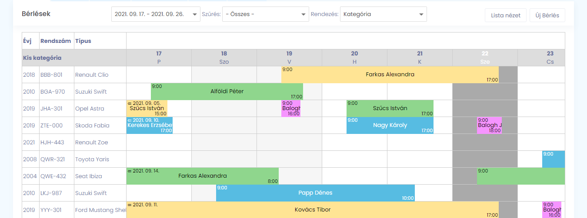Expand the Szűrés filter dropdown
The width and height of the screenshot is (587, 218).
pos(265,14)
